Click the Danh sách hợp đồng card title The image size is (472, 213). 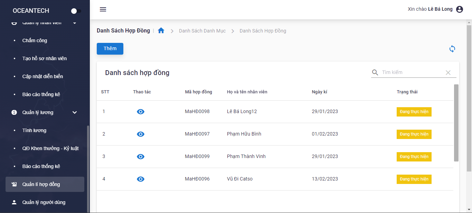pyautogui.click(x=137, y=73)
